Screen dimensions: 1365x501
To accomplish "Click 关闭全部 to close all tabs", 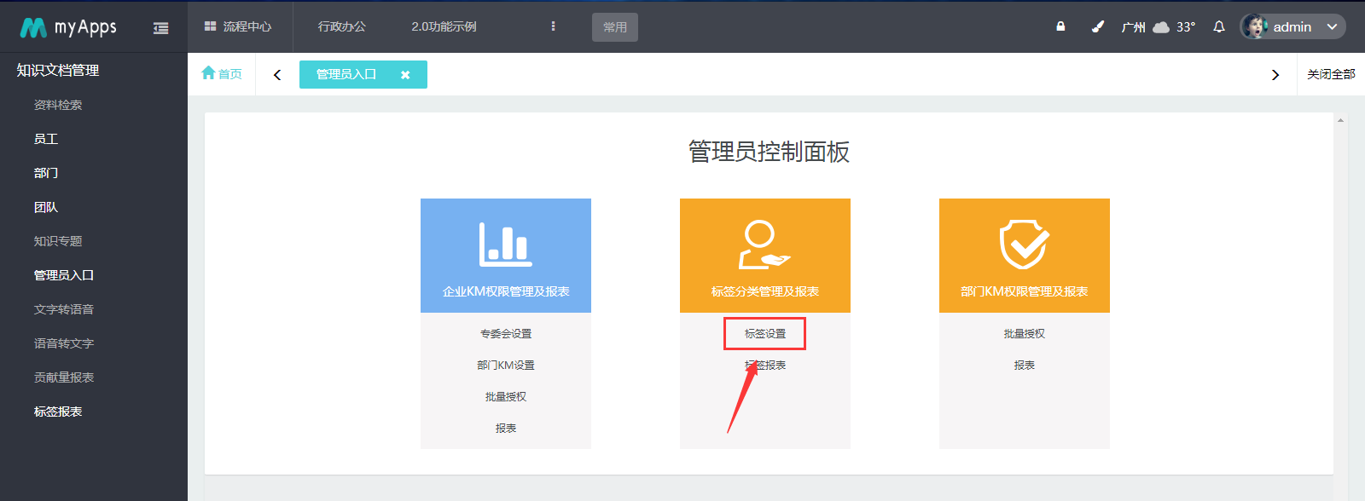I will 1331,74.
